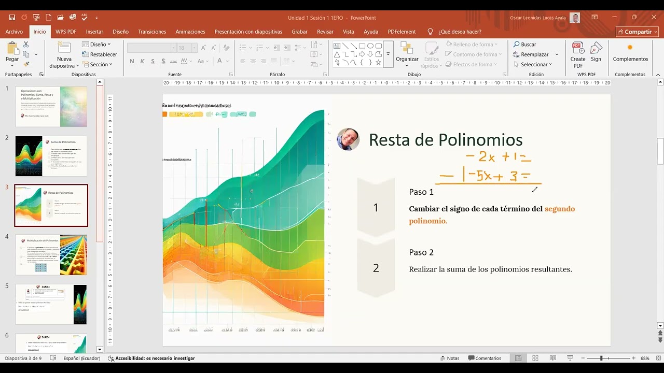Start slideshow from status bar icon

coord(570,358)
